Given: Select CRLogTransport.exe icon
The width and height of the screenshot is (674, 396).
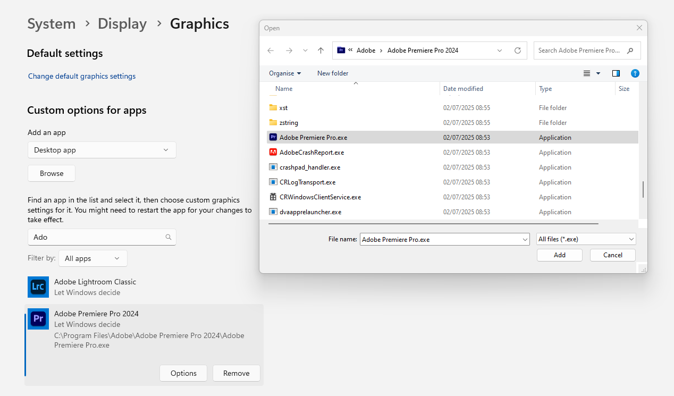Looking at the screenshot, I should (273, 182).
